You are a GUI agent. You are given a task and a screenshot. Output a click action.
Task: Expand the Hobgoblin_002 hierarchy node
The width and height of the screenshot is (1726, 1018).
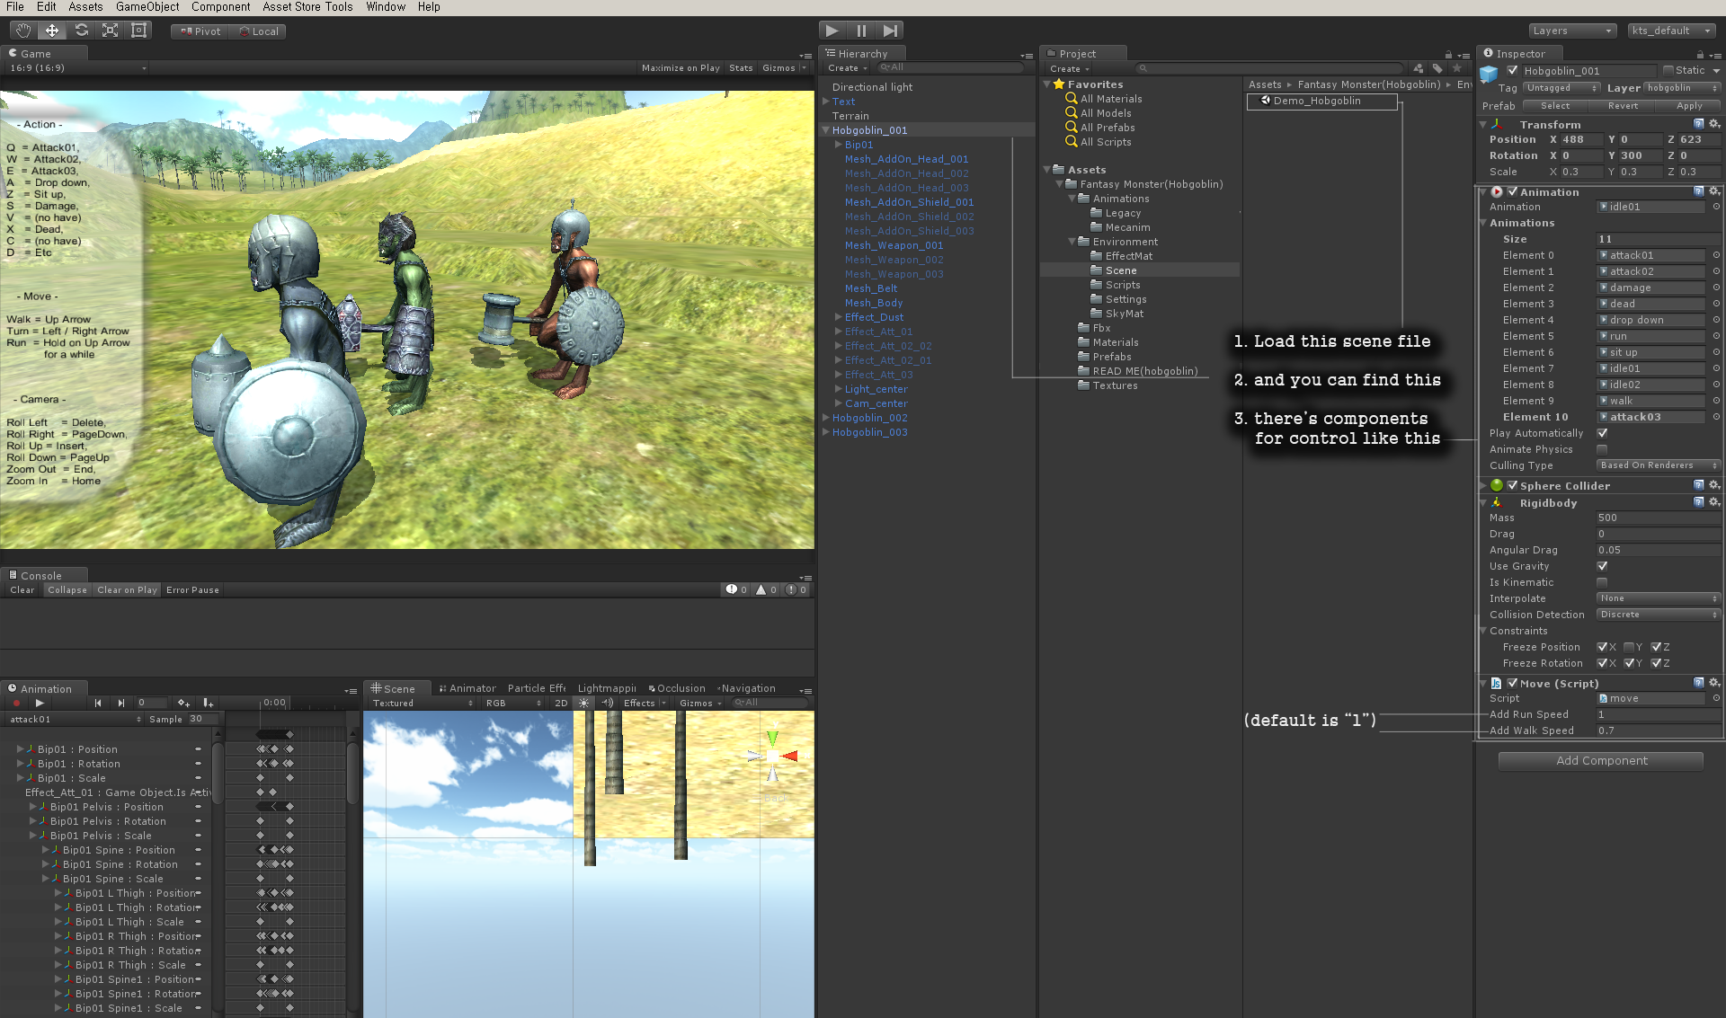825,418
